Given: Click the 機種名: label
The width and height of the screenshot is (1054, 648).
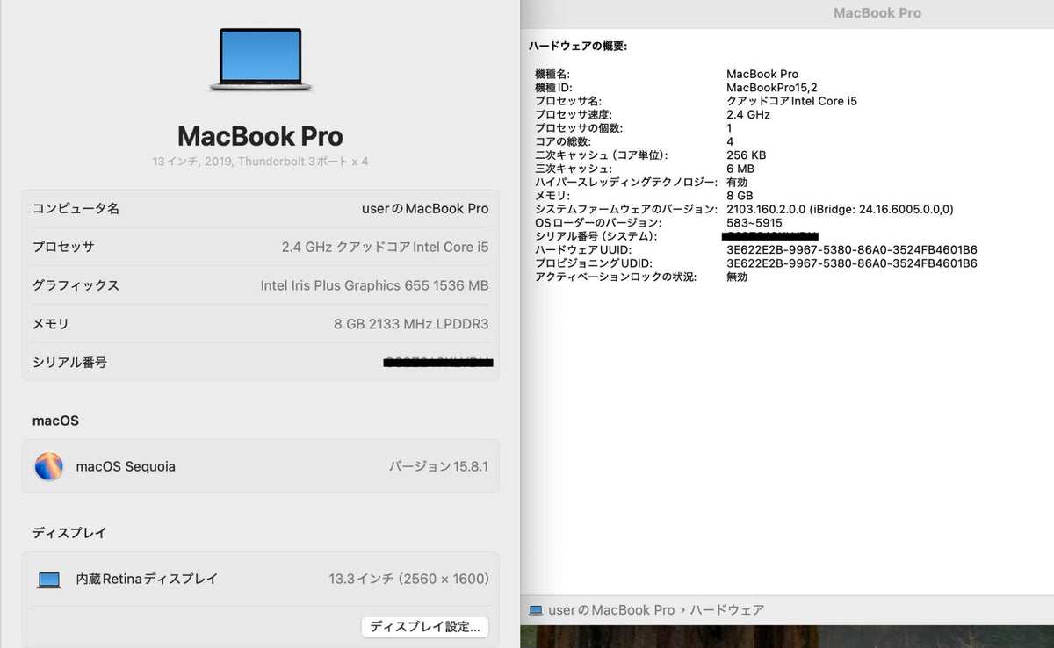Looking at the screenshot, I should pyautogui.click(x=552, y=75).
